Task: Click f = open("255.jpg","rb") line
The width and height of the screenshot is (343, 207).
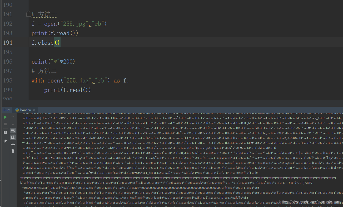Action: (x=69, y=24)
